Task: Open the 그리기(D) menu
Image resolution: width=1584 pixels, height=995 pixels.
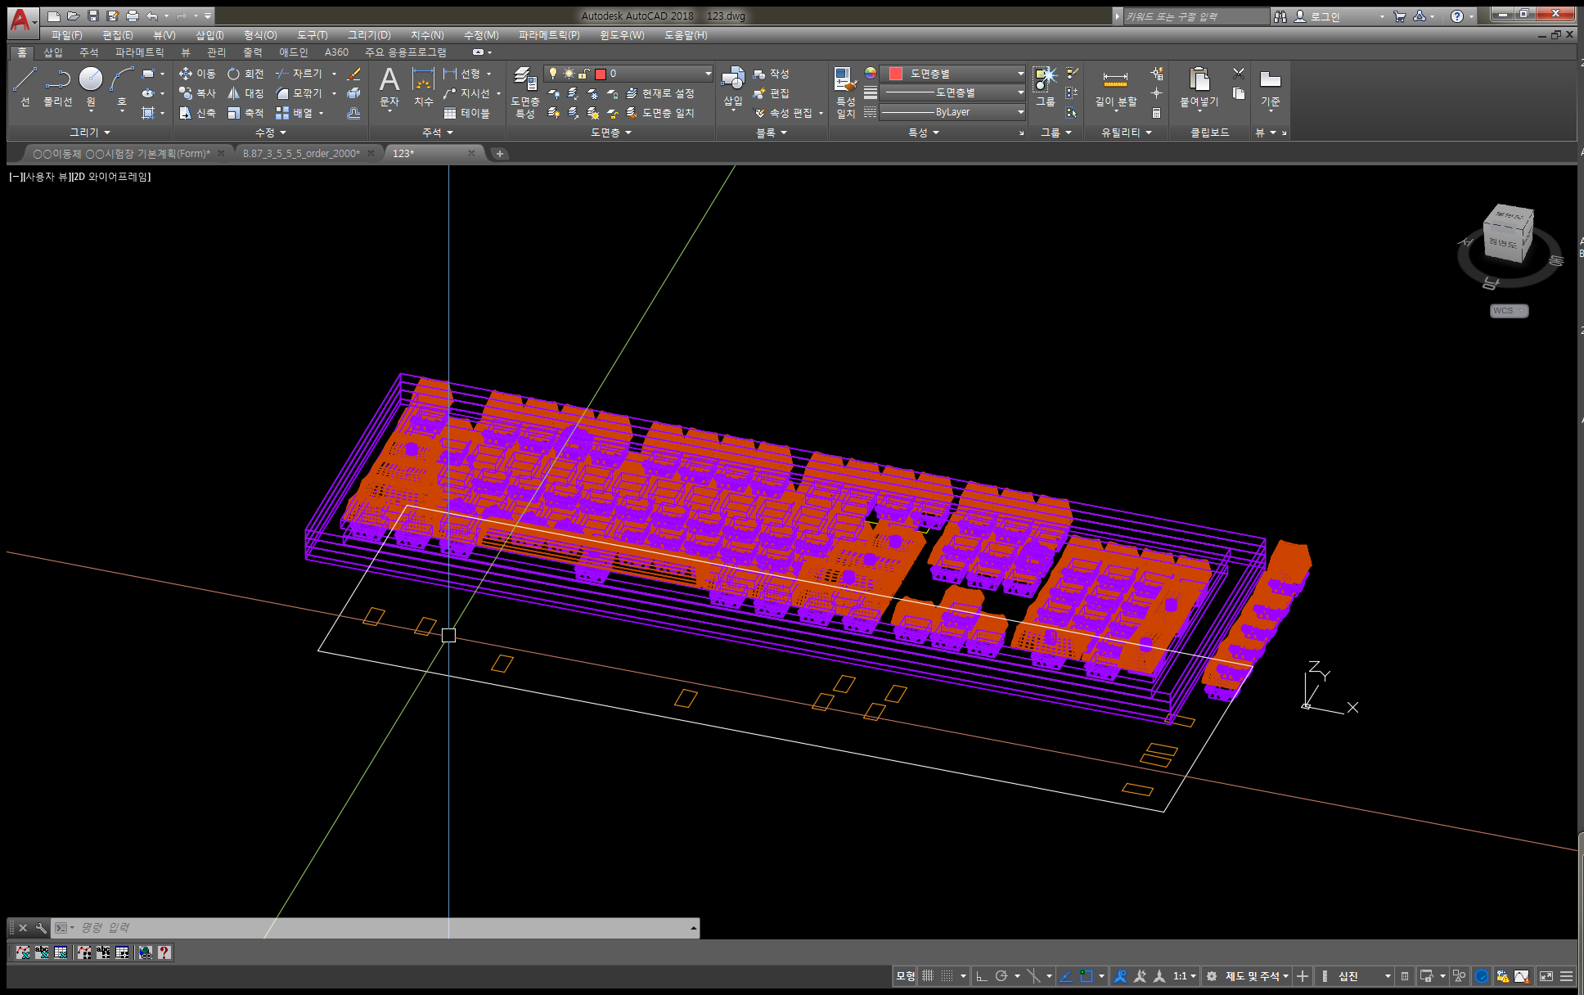Action: click(369, 35)
